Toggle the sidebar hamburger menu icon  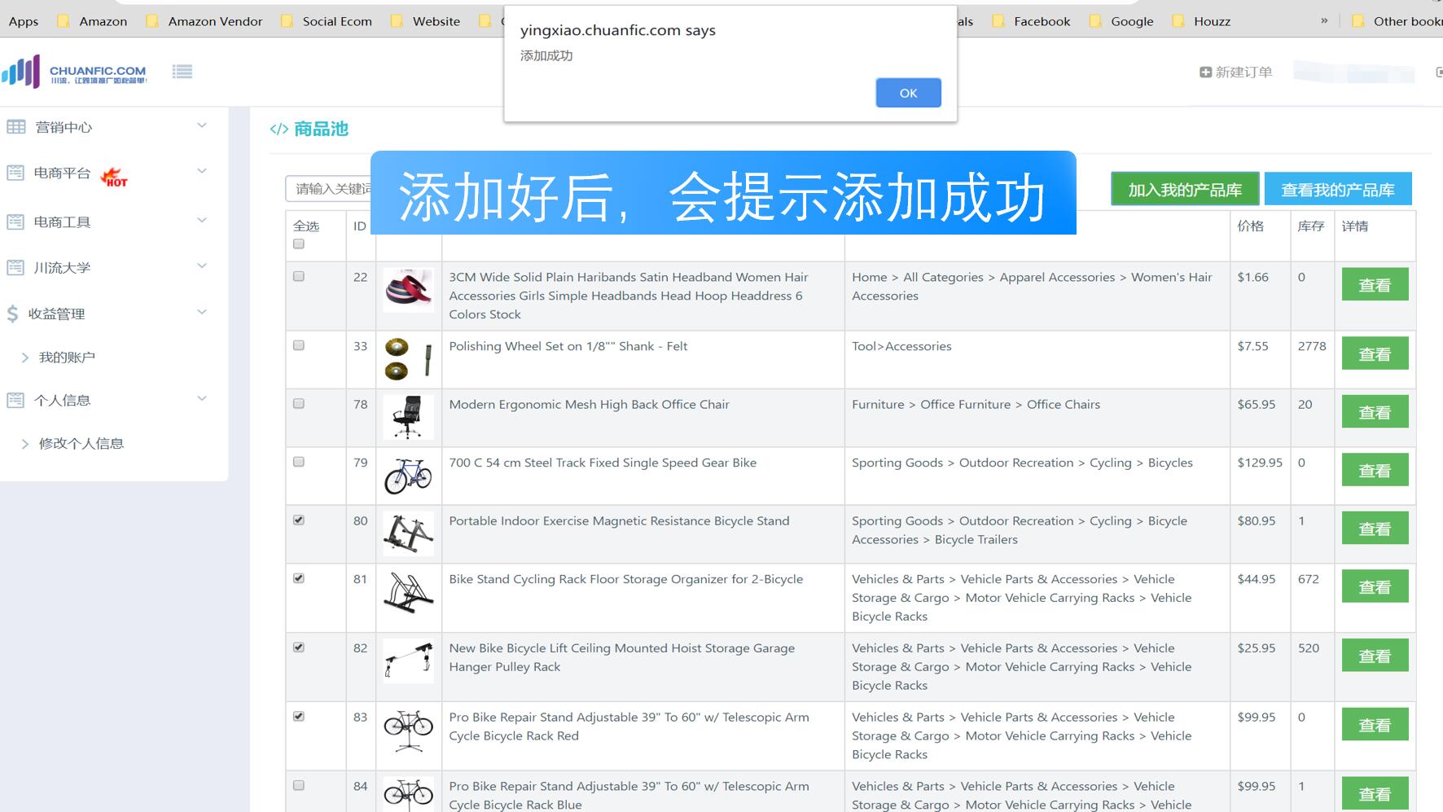click(182, 72)
